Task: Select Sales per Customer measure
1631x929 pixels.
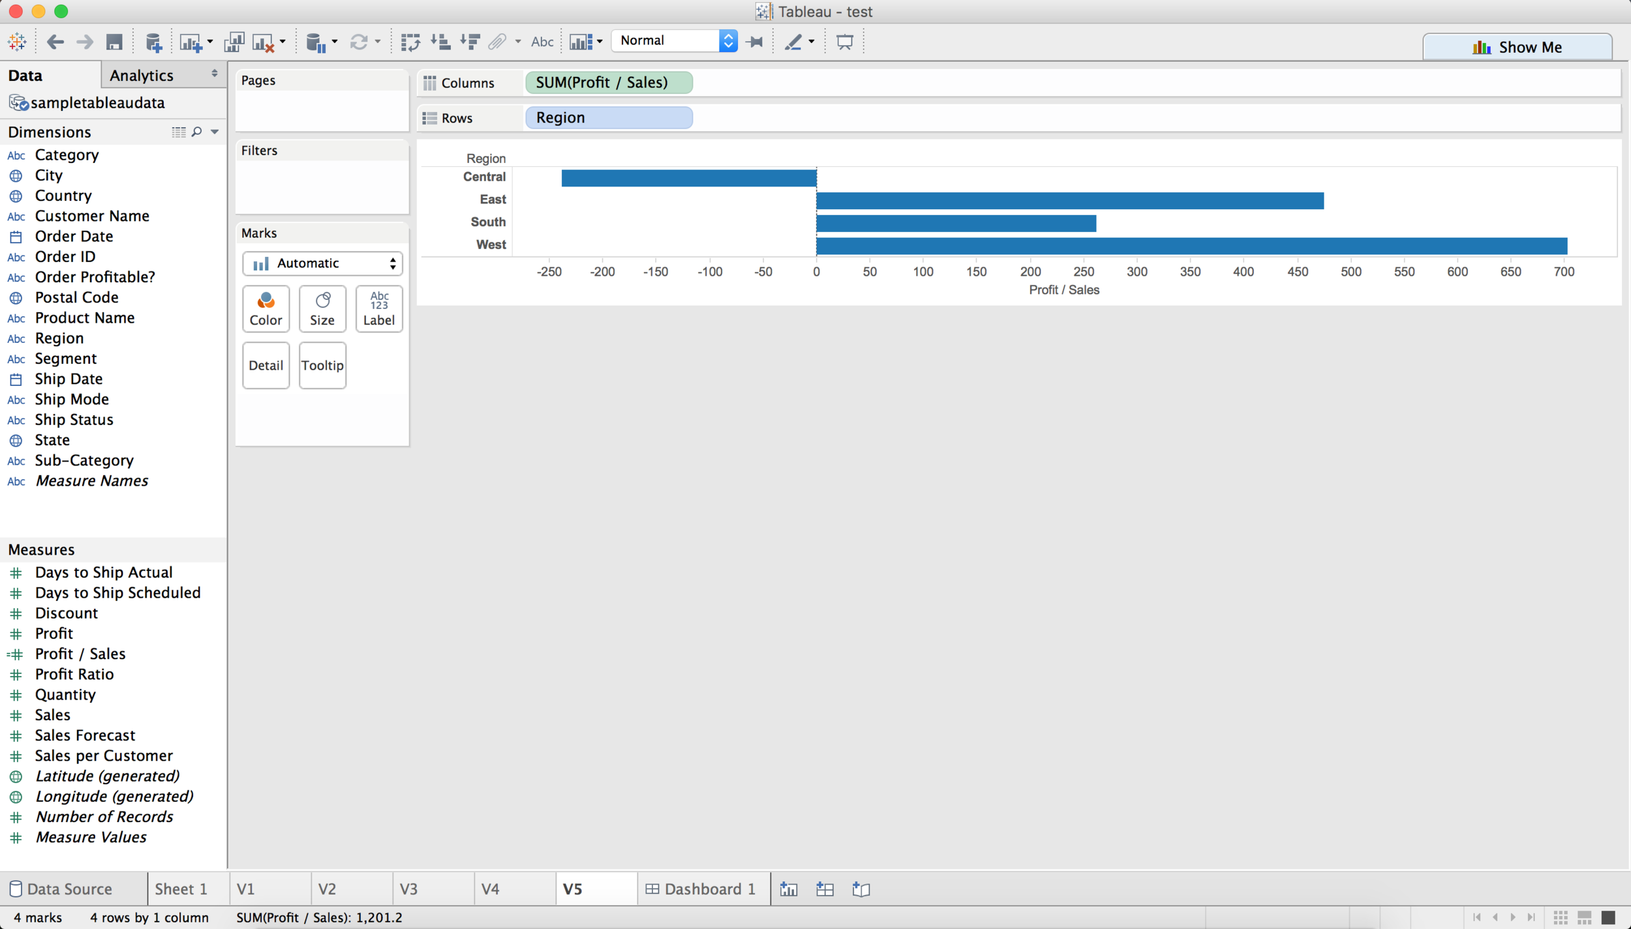Action: 104,756
